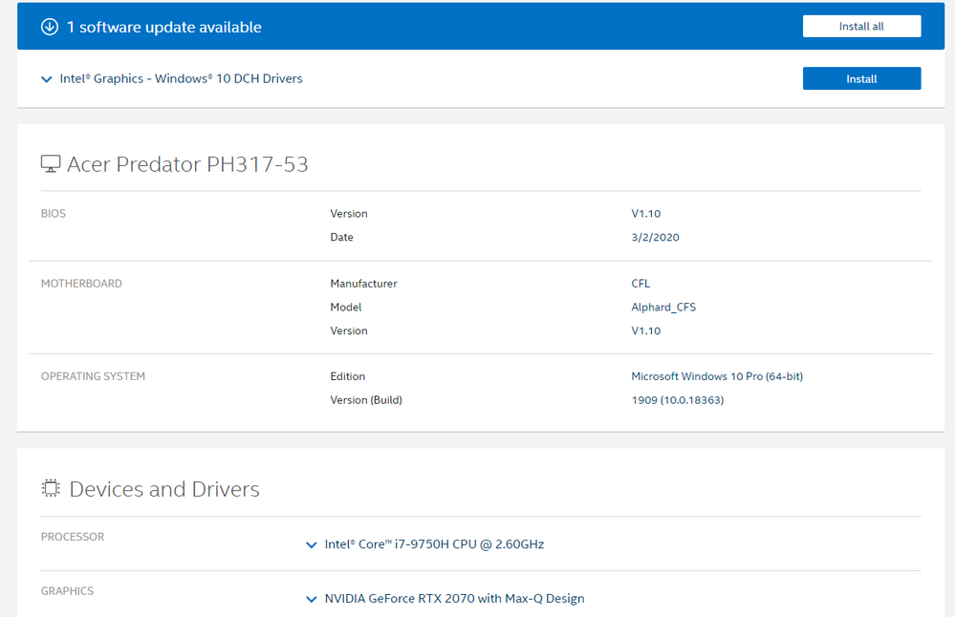Screen dimensions: 955x617
Task: Install the Intel Graphics DCH driver
Action: click(x=861, y=78)
